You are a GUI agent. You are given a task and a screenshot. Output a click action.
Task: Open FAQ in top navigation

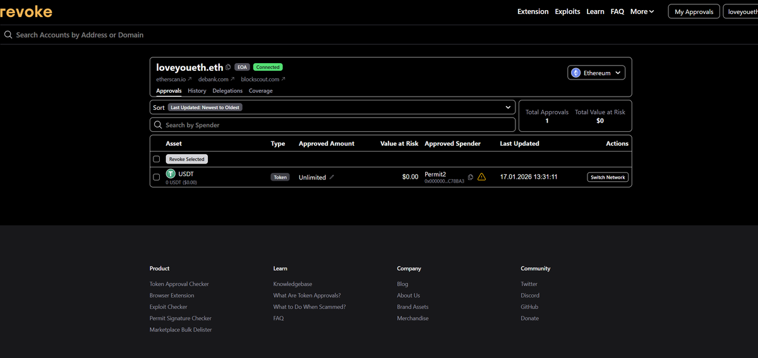tap(617, 11)
